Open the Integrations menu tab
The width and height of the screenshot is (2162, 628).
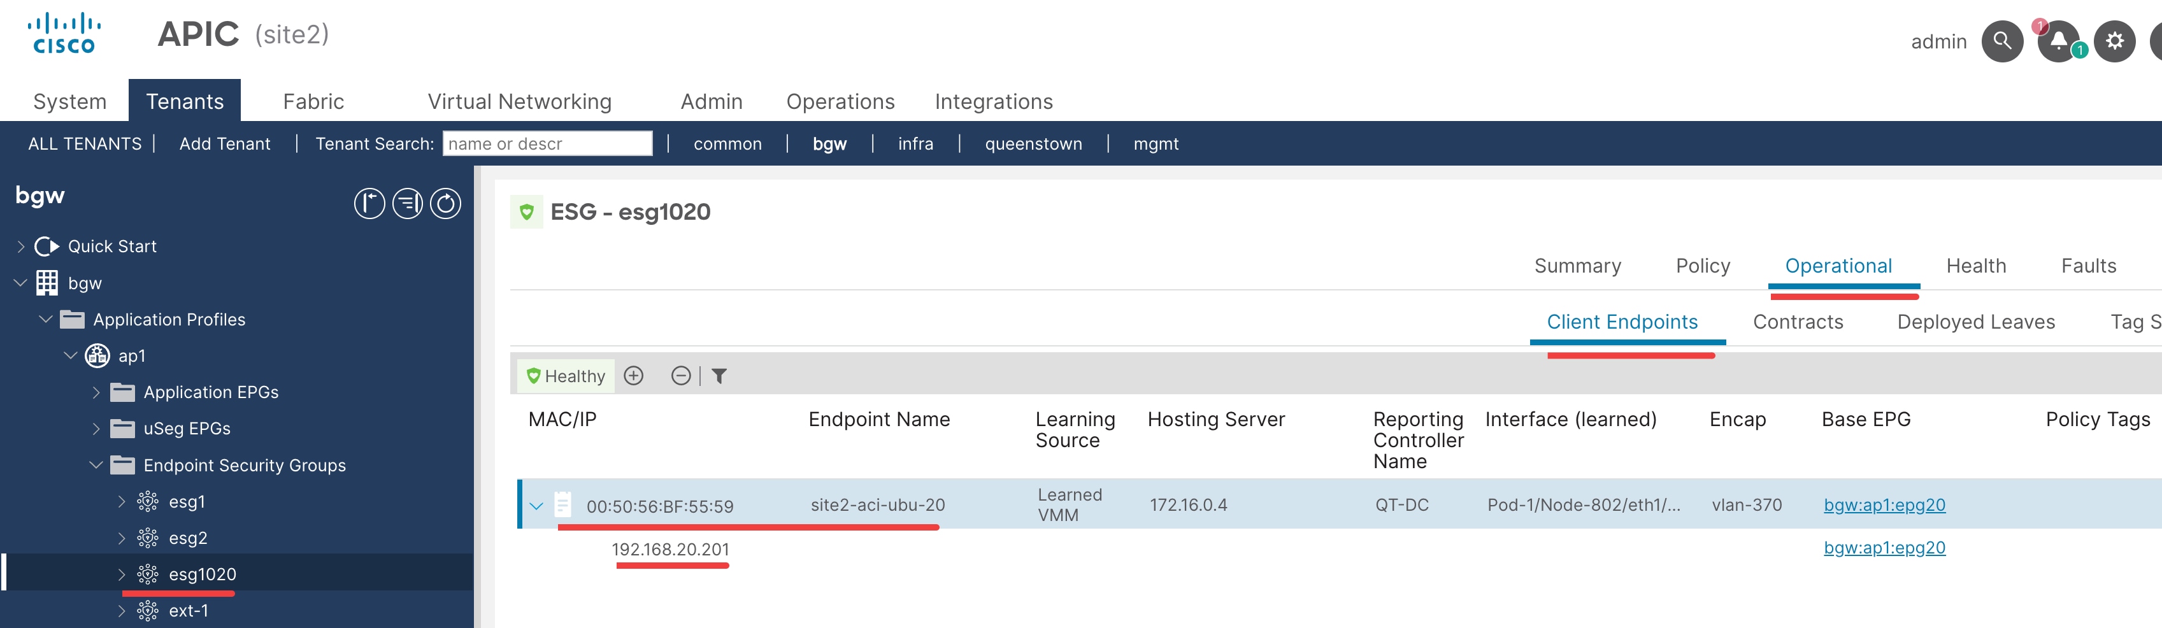coord(994,102)
